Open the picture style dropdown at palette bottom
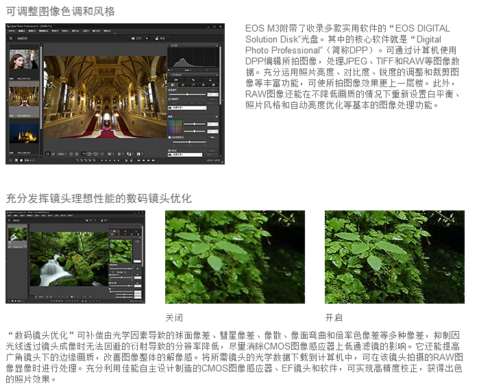Viewport: 479px width, 390px height. coord(185,155)
